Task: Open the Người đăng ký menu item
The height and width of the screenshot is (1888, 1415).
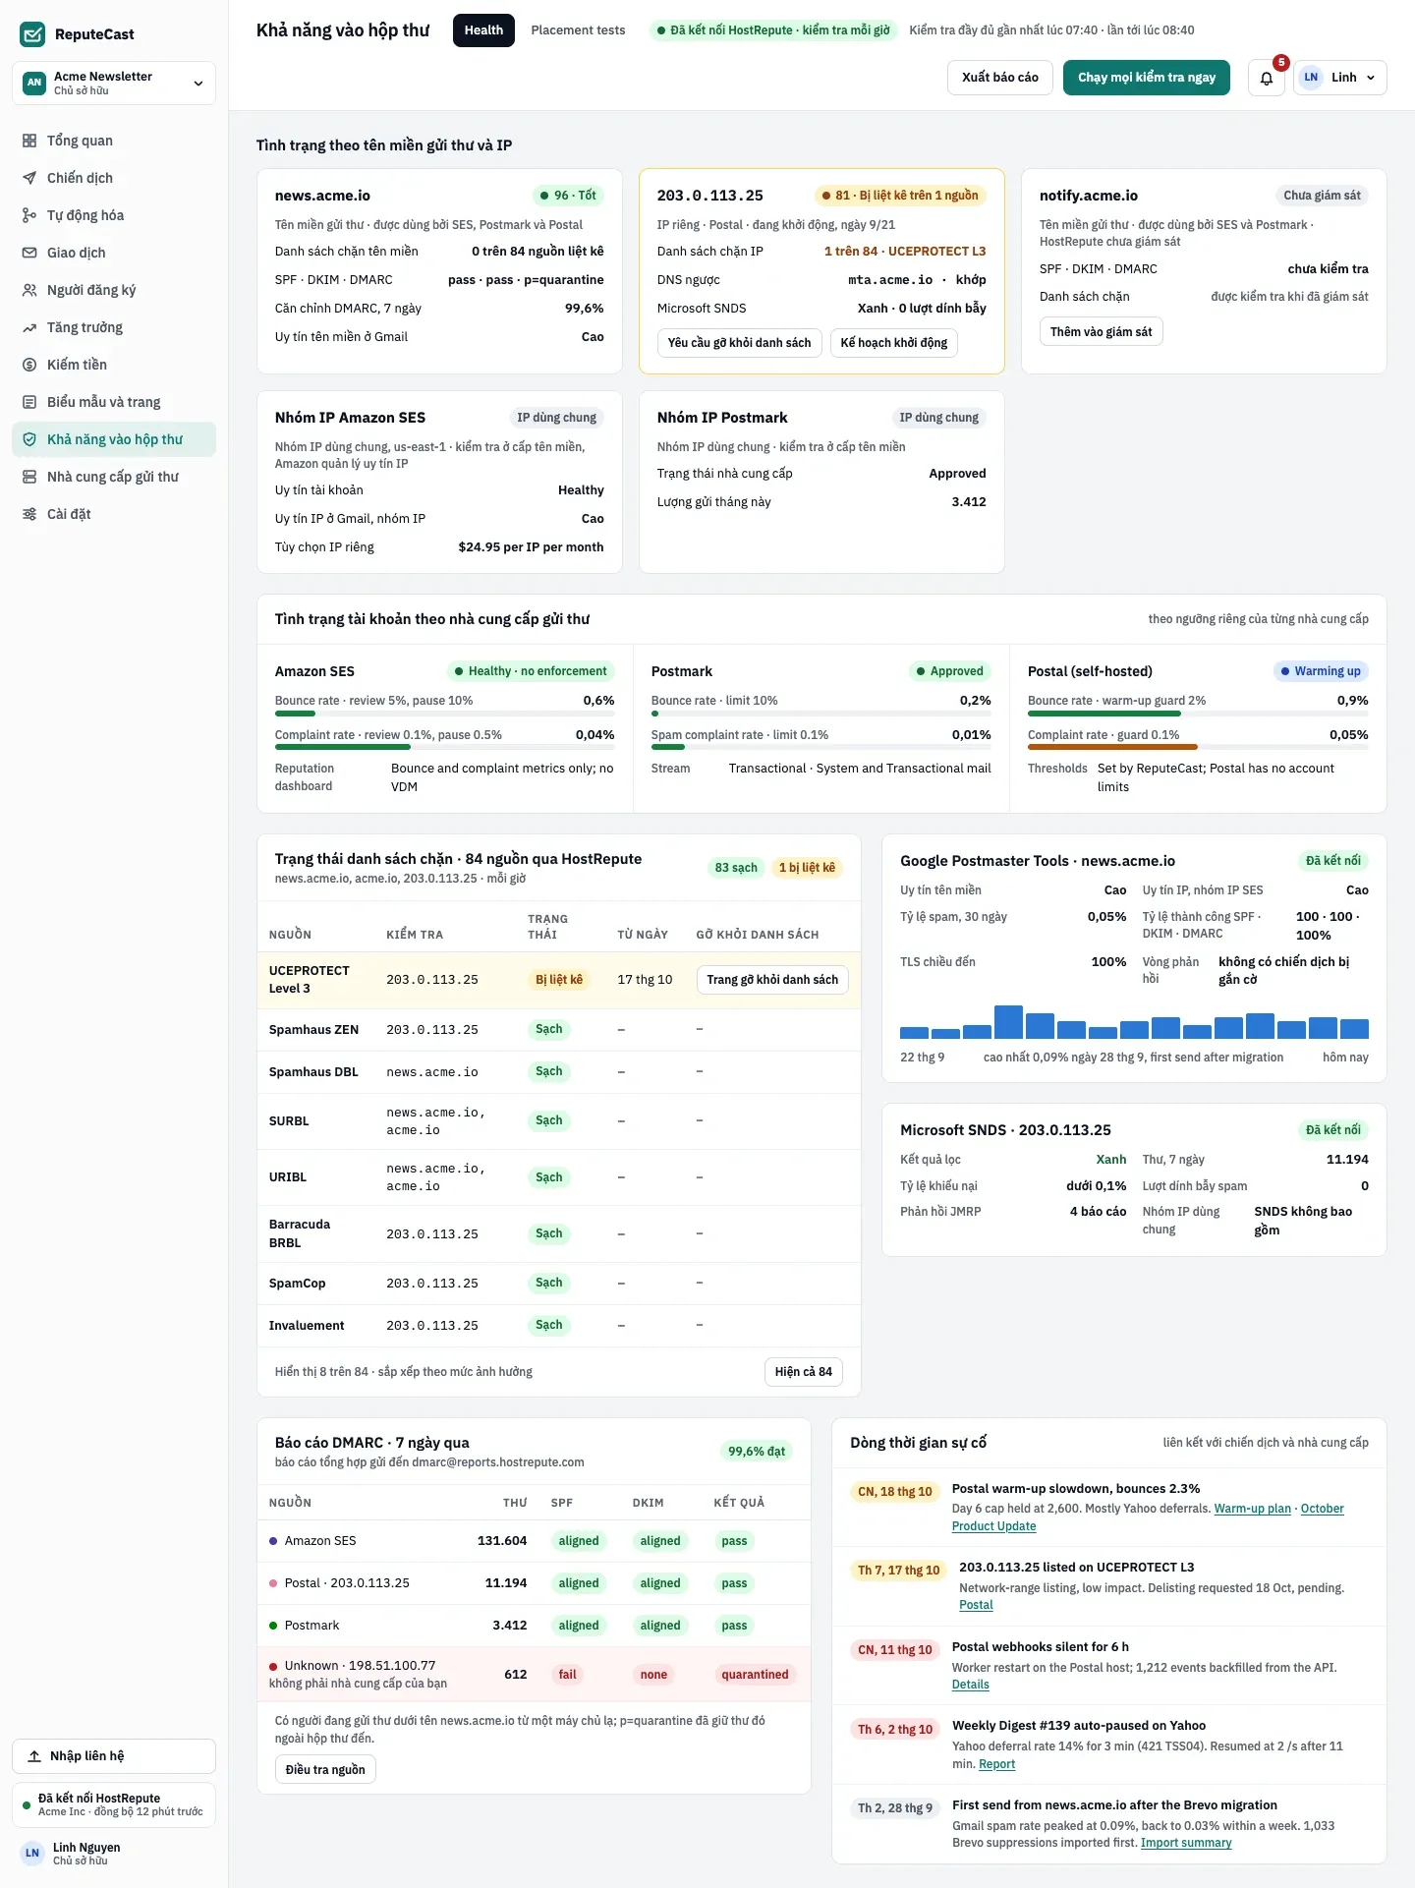Action: point(114,290)
